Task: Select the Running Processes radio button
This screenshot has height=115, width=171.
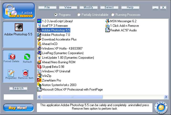Action: [x=113, y=15]
